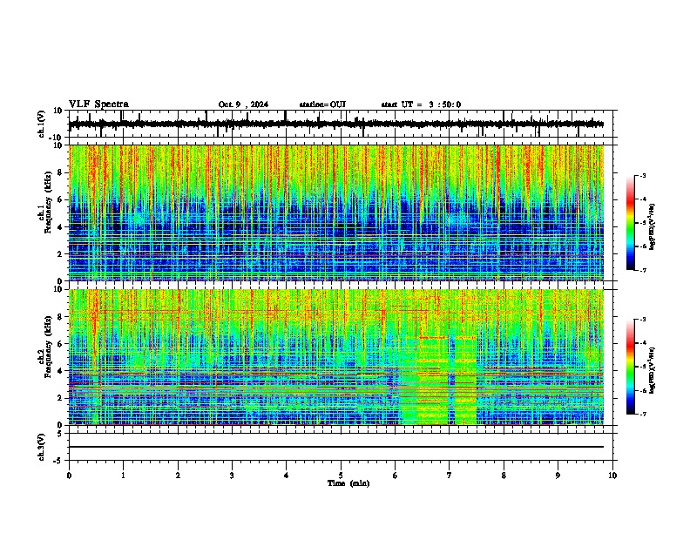Click the "station=OUI" label

click(322, 105)
